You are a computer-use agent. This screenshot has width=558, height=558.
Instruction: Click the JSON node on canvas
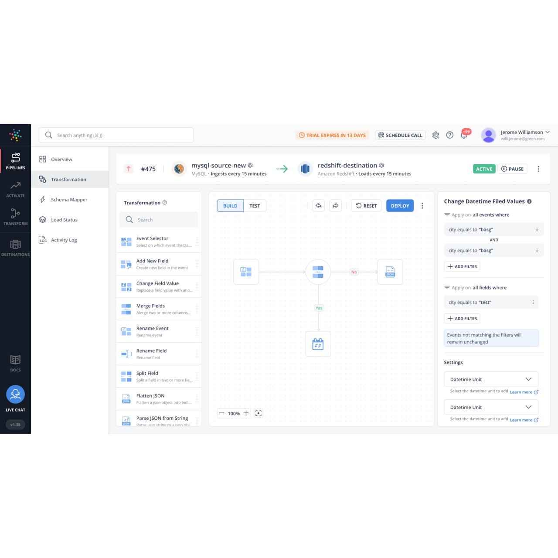click(390, 272)
